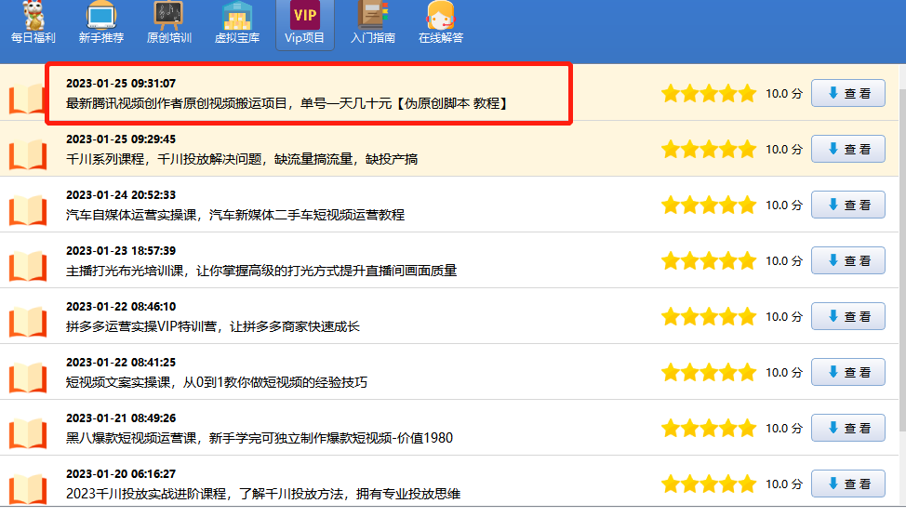
Task: Click 查看 for 千川系列课程
Action: [x=848, y=149]
